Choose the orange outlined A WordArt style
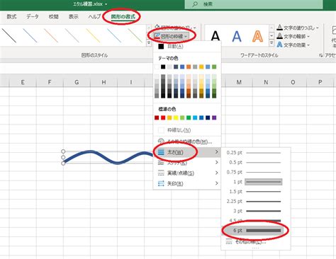336x259 pixels. [x=257, y=36]
